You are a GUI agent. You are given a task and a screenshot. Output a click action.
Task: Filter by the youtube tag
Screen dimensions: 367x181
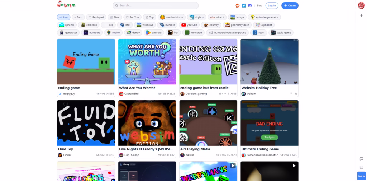(189, 25)
